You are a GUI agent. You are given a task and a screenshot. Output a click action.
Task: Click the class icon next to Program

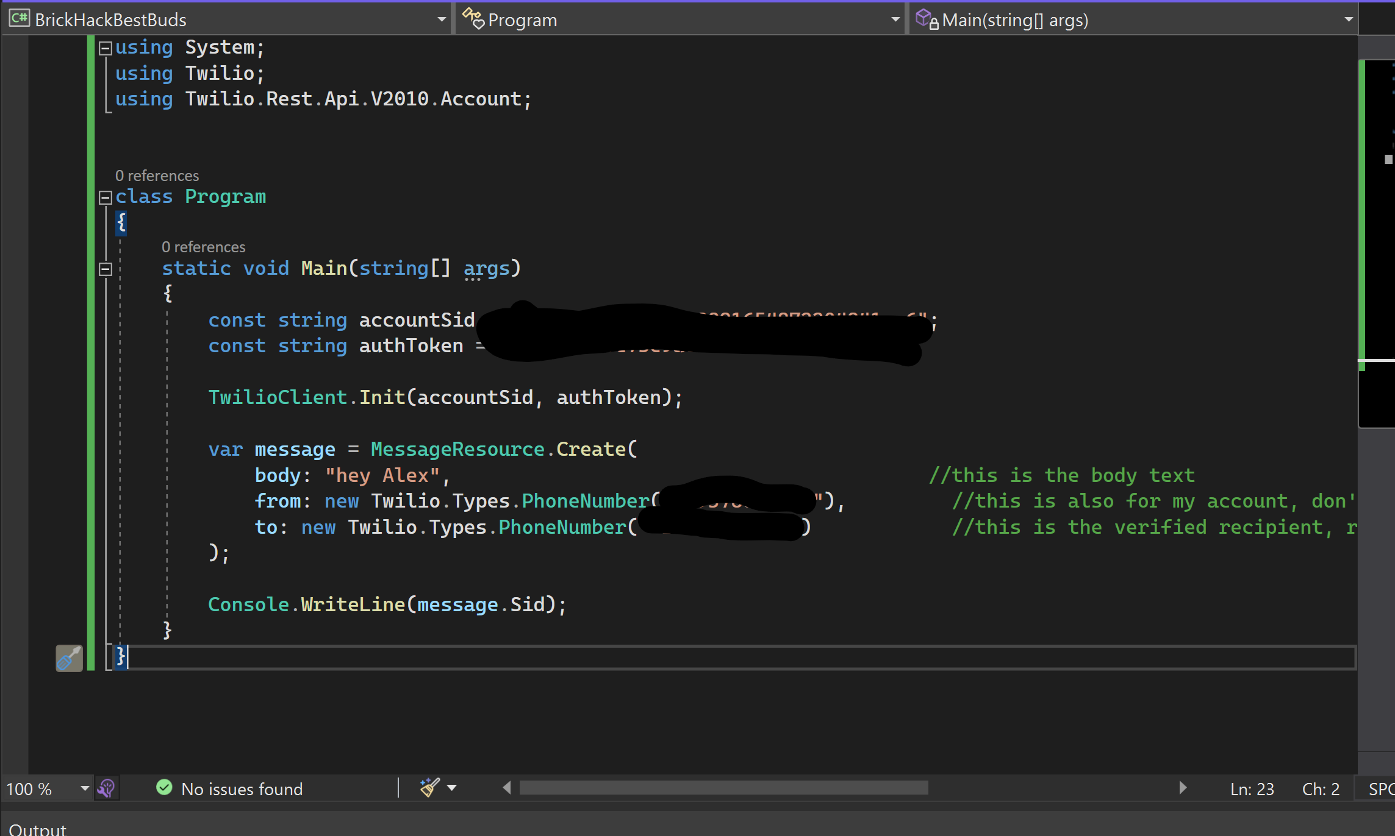point(473,19)
